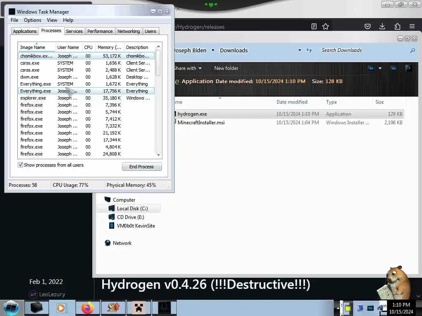Open the Minecraft creeper taskbar icon
Image resolution: width=422 pixels, height=316 pixels.
[x=138, y=308]
